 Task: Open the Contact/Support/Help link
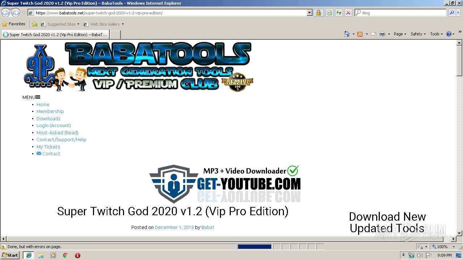pyautogui.click(x=61, y=139)
